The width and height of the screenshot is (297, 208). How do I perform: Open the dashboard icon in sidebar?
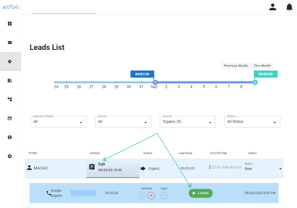pyautogui.click(x=10, y=24)
